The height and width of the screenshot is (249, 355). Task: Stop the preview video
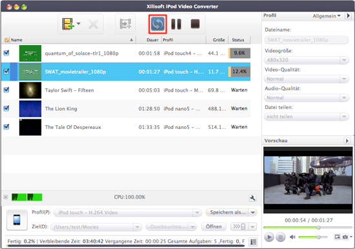pos(280,237)
